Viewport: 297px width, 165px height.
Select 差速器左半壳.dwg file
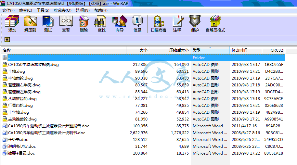(24, 92)
